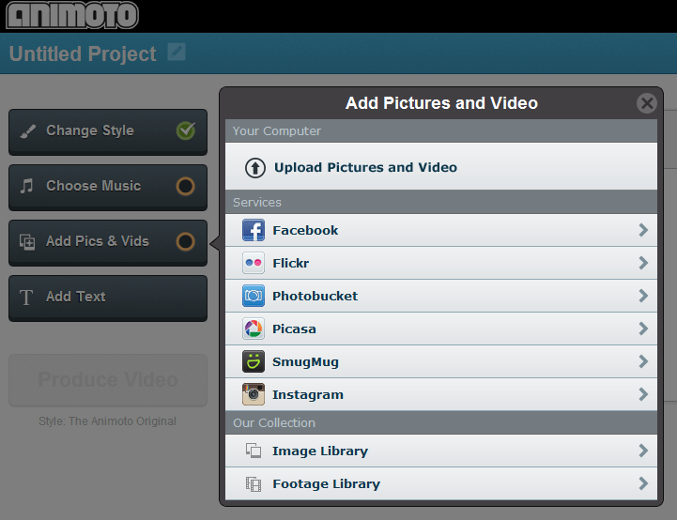Click the Picasa pinwheel icon
677x520 pixels.
pyautogui.click(x=254, y=329)
